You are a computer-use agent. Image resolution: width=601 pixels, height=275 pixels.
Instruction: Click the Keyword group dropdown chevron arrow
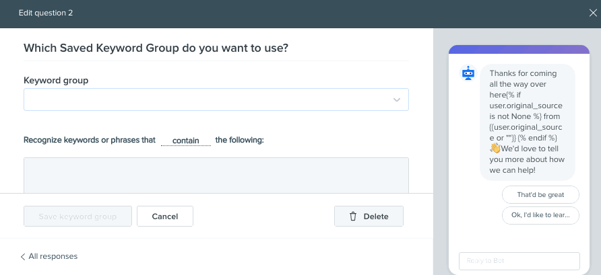[397, 100]
